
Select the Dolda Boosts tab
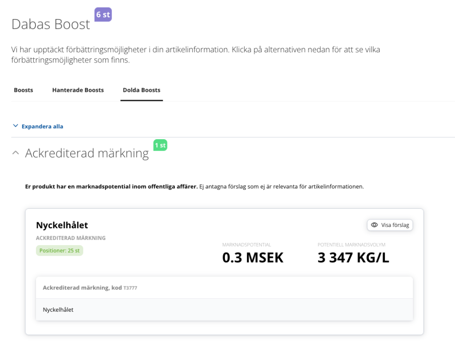tap(142, 90)
